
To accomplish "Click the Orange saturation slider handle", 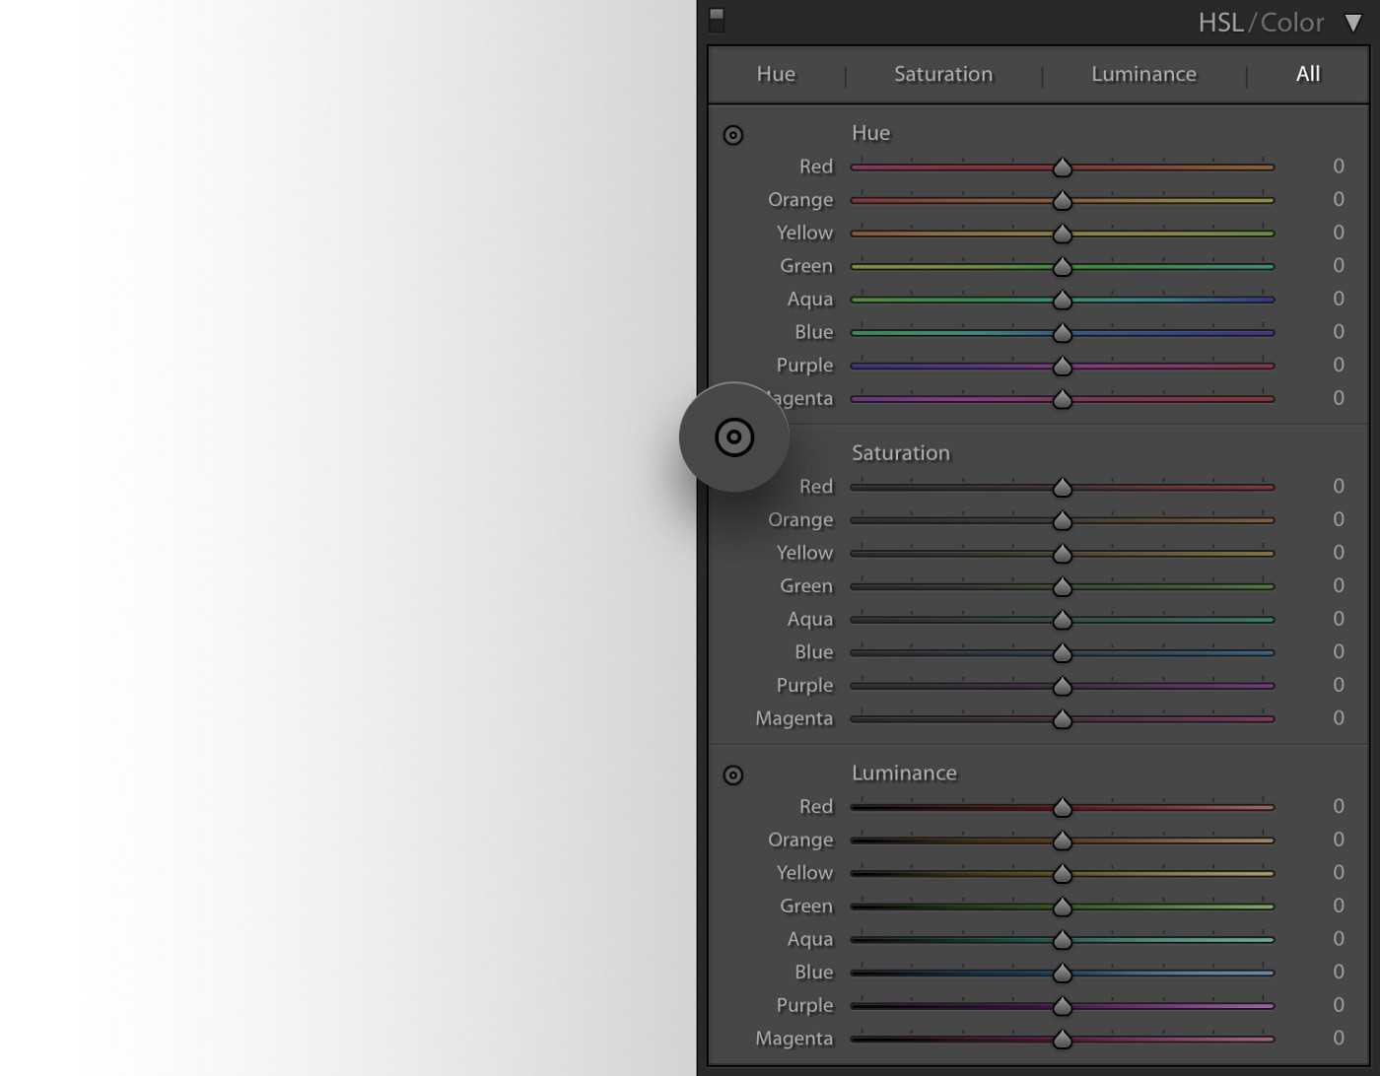I will click(x=1062, y=520).
